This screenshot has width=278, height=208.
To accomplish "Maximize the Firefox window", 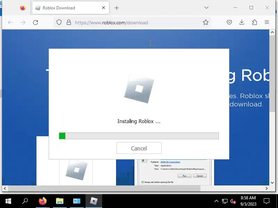I will pyautogui.click(x=251, y=8).
